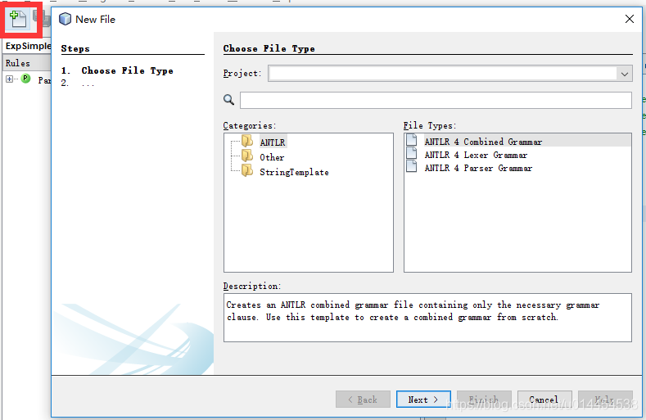Expand the tree node in Rules panel
Viewport: 646px width, 420px height.
pyautogui.click(x=9, y=79)
